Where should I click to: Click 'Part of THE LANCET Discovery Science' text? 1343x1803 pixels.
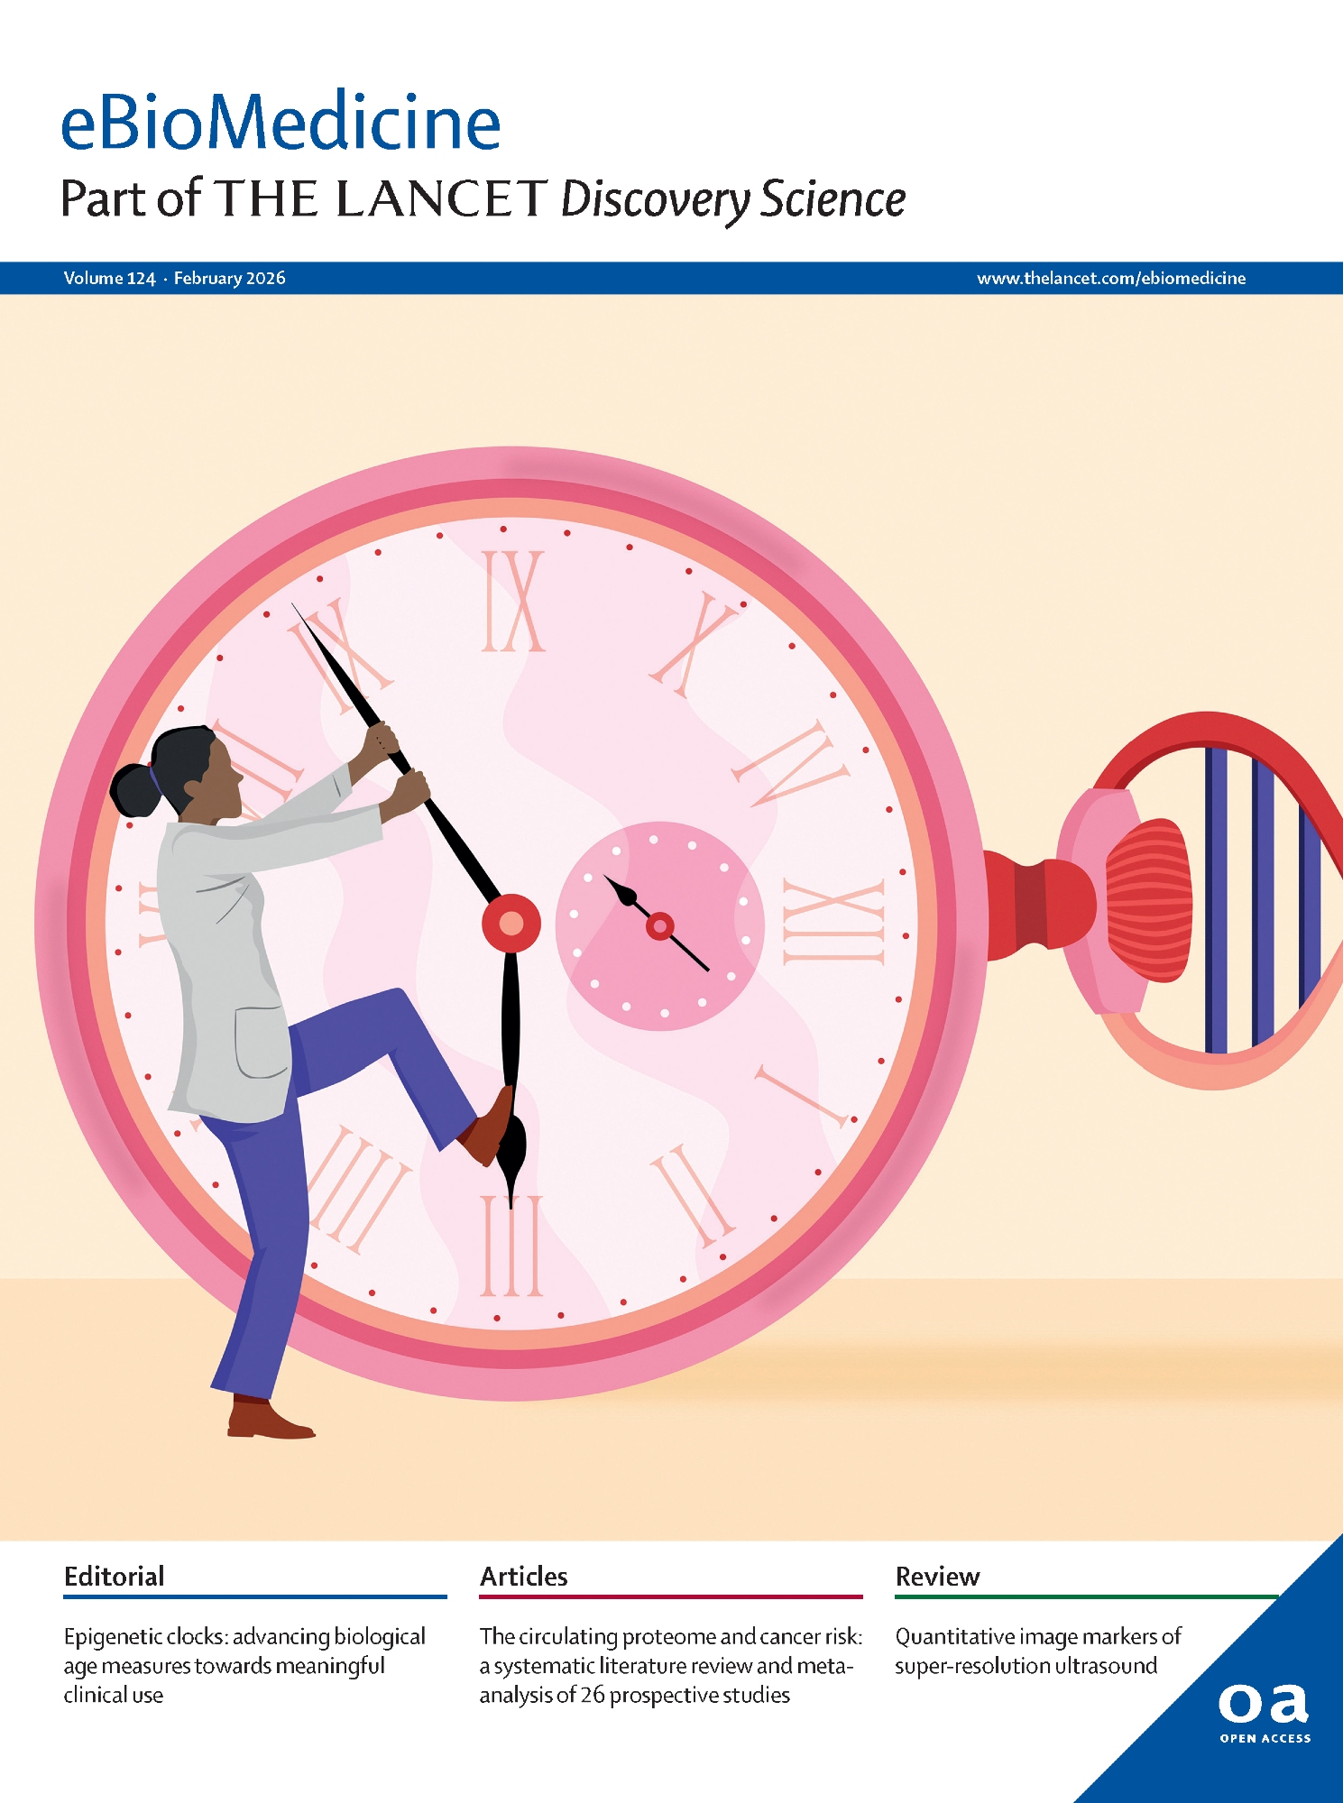coord(483,199)
